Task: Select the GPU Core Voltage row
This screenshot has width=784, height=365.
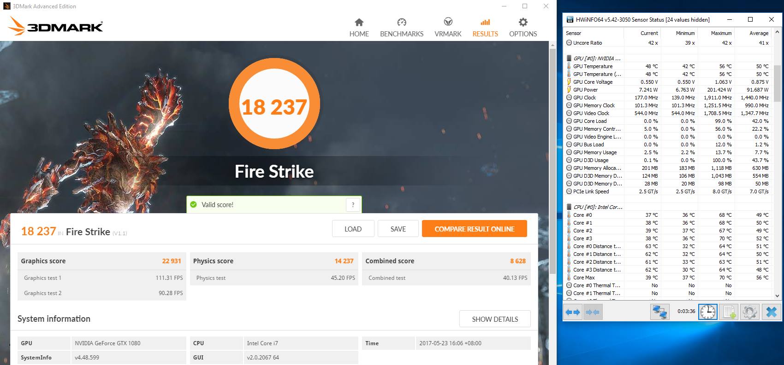Action: tap(668, 82)
